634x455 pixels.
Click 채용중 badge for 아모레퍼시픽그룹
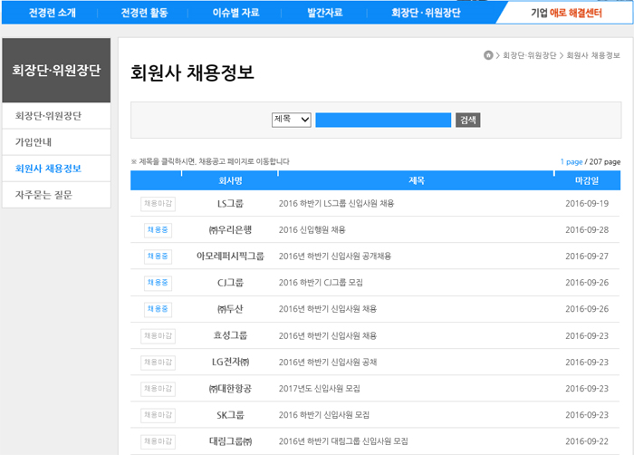pyautogui.click(x=158, y=257)
